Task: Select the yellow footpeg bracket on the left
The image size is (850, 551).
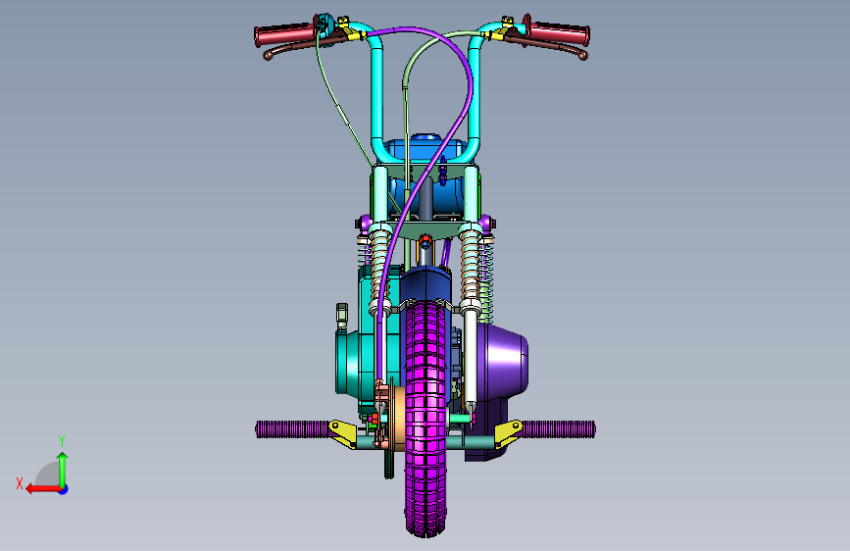Action: point(342,432)
